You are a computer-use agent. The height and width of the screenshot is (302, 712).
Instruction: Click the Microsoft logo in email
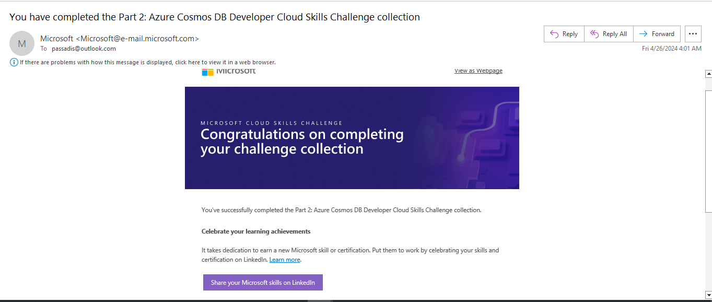(x=229, y=71)
